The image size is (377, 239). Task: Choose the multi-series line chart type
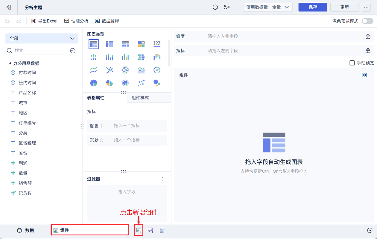[x=110, y=70]
